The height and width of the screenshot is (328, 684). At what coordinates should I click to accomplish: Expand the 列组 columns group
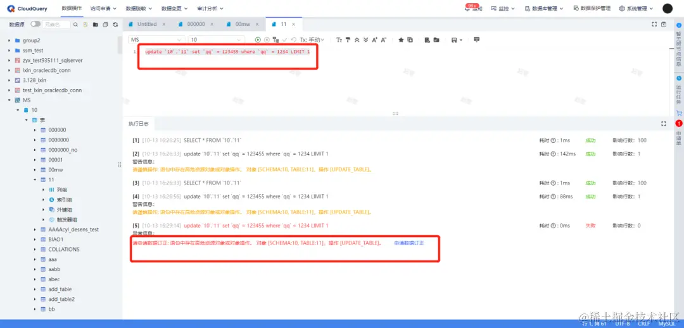tap(43, 190)
